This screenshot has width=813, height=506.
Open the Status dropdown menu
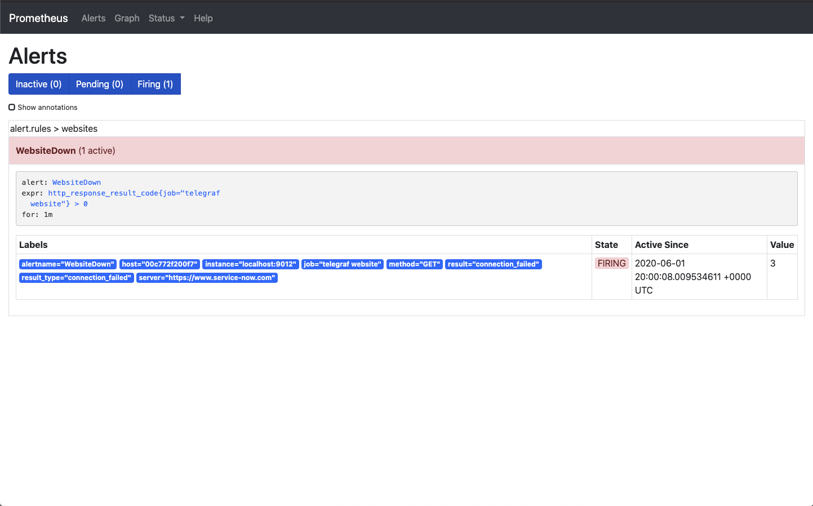[x=166, y=18]
